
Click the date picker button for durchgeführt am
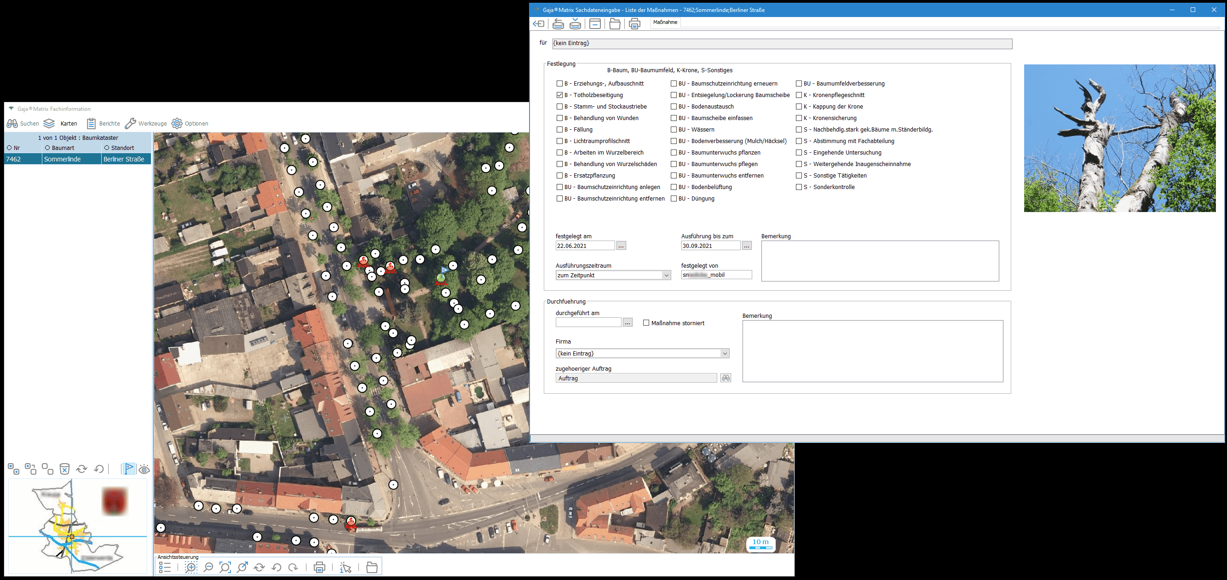coord(628,323)
